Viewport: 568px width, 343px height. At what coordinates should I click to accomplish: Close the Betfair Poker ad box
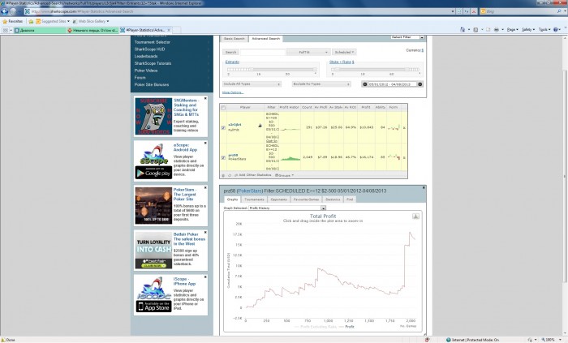click(x=205, y=232)
